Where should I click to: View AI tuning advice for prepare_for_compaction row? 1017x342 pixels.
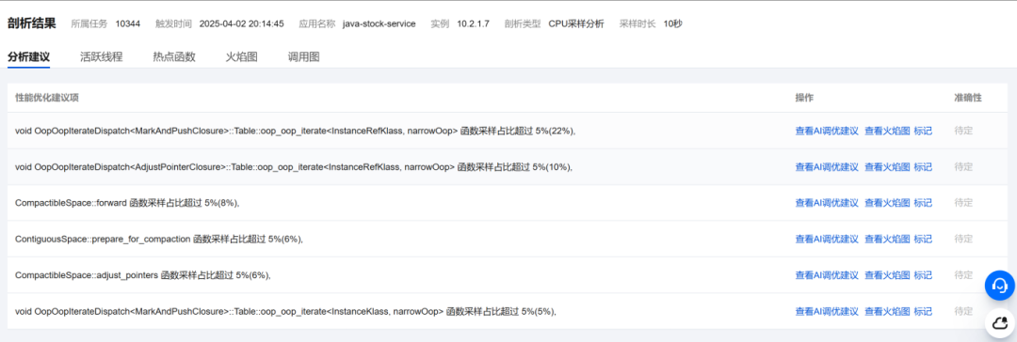click(827, 239)
